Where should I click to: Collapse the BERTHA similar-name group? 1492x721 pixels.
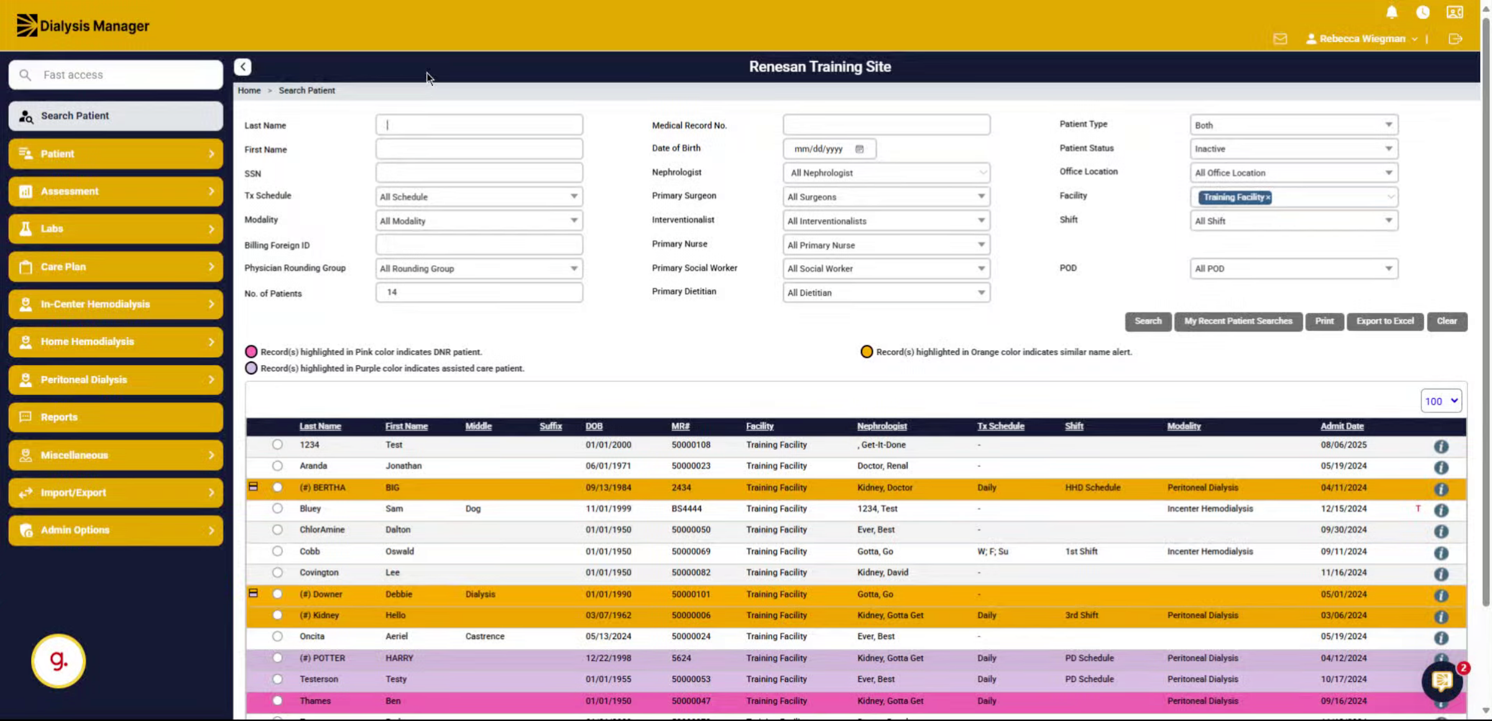click(x=253, y=486)
